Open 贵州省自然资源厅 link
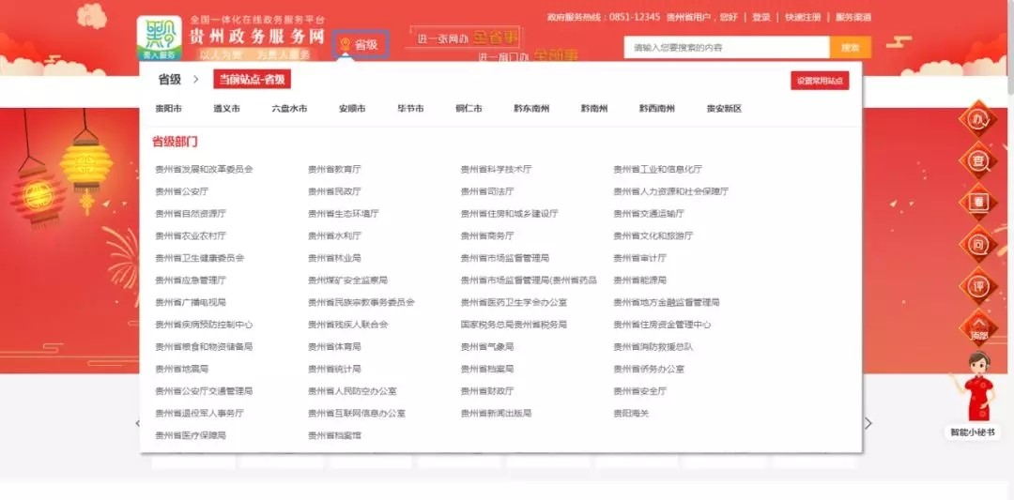This screenshot has height=500, width=1014. 191,213
